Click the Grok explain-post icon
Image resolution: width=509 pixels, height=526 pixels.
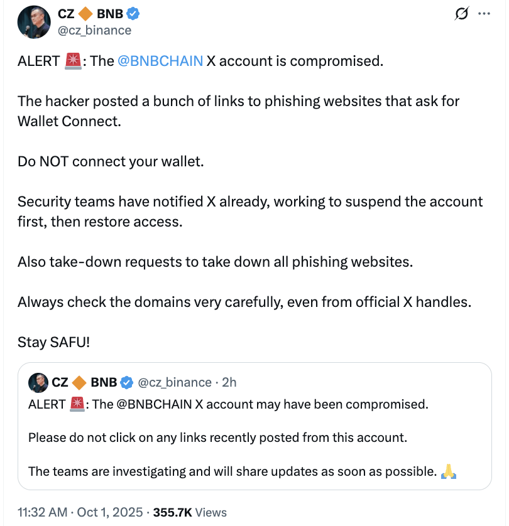[462, 14]
